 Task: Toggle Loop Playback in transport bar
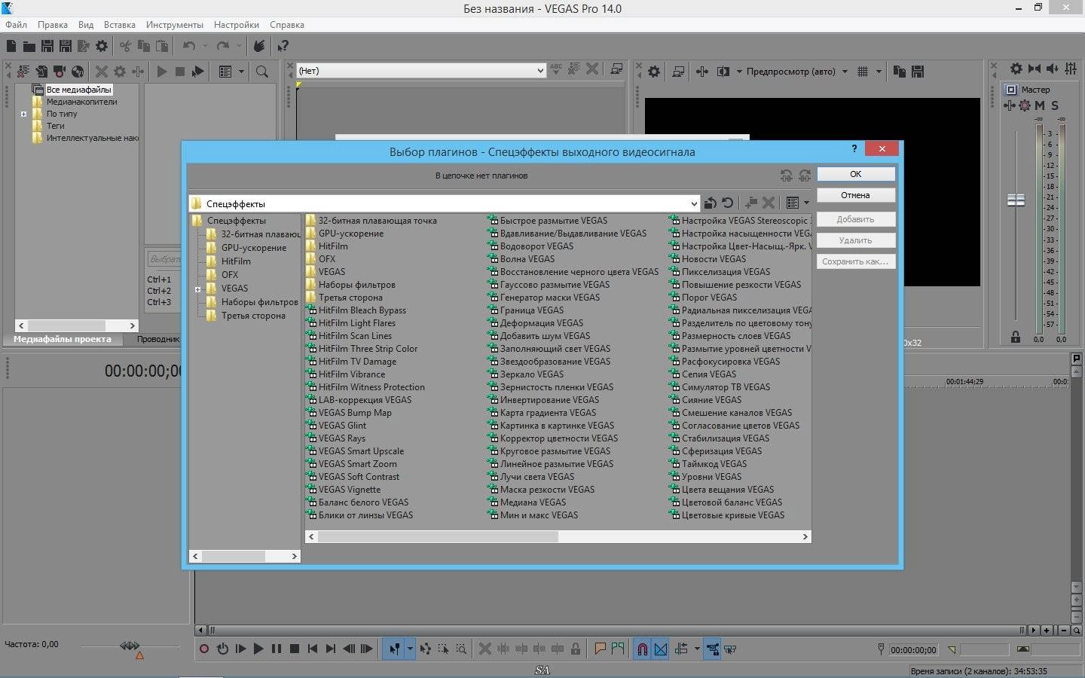pyautogui.click(x=222, y=649)
